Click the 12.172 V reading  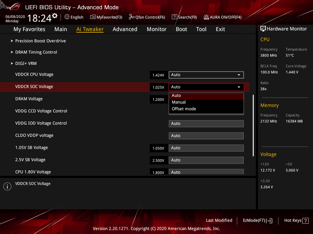[268, 170]
